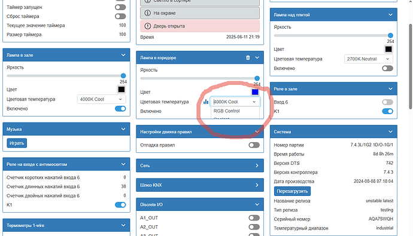Click the Версия DTS value 742

coord(390,163)
